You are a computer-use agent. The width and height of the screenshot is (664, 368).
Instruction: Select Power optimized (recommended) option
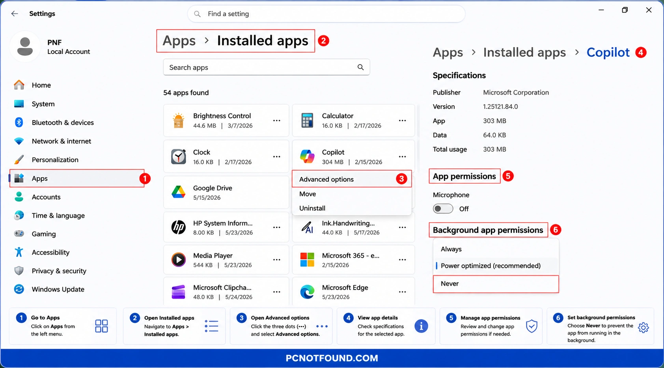point(496,266)
